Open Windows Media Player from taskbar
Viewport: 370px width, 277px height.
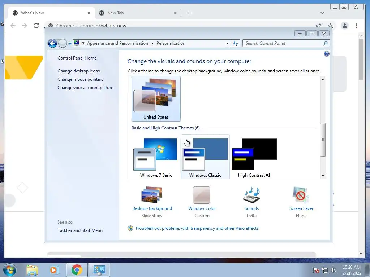pos(54,270)
